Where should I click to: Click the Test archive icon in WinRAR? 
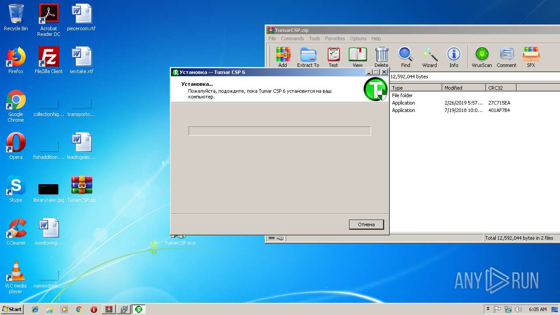[333, 57]
